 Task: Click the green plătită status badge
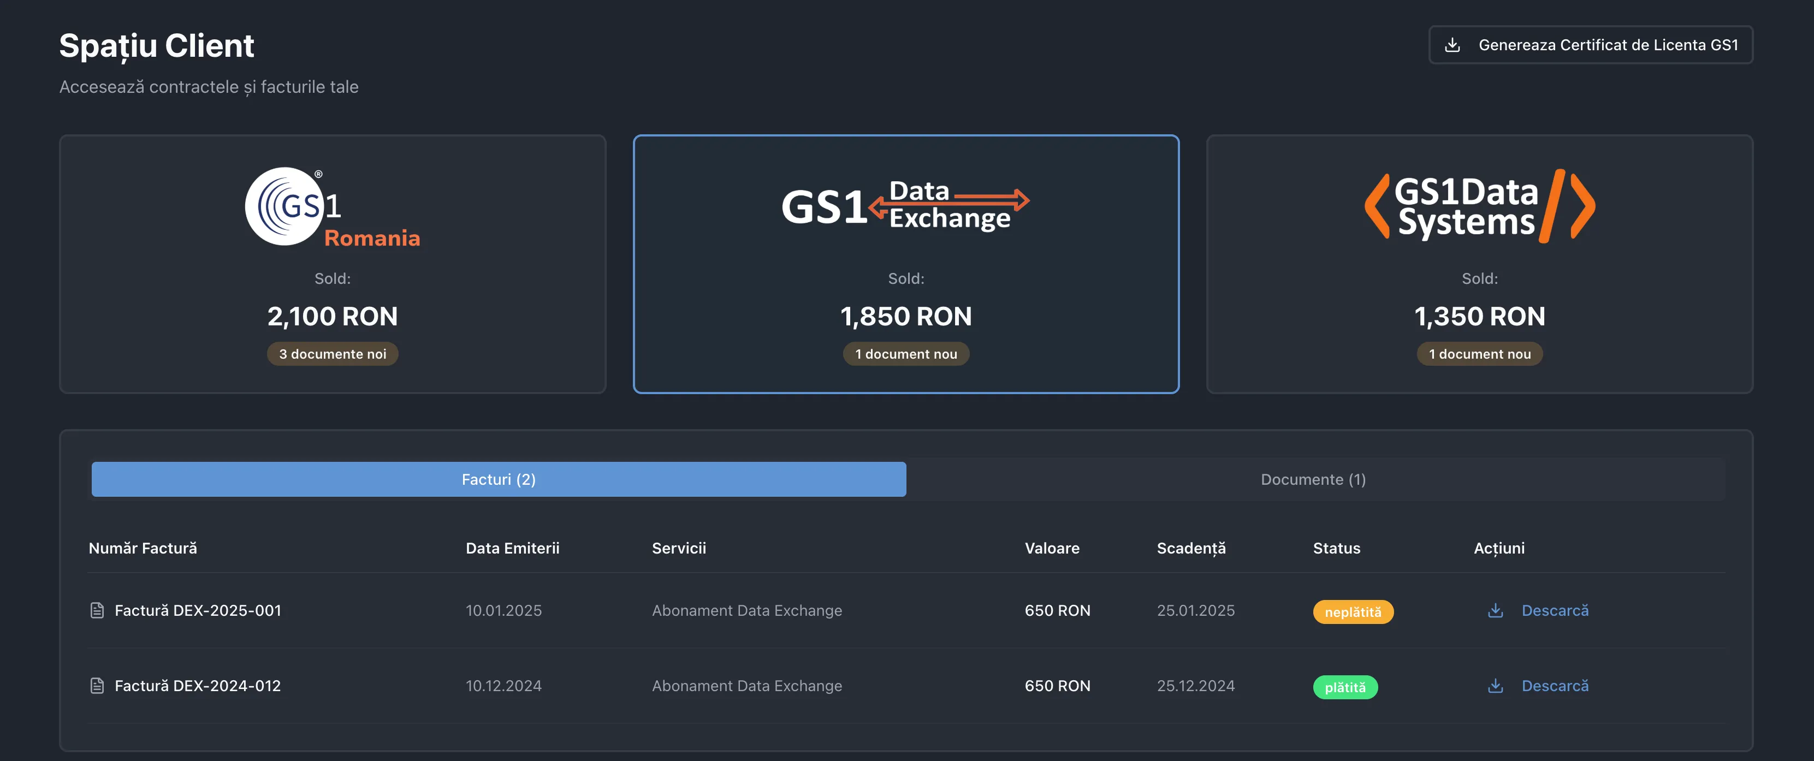coord(1344,687)
